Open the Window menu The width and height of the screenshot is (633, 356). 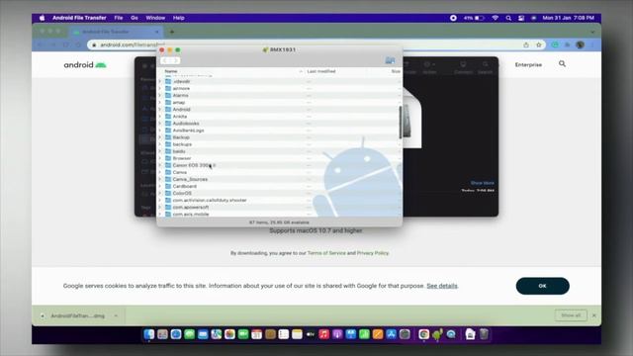tap(155, 18)
